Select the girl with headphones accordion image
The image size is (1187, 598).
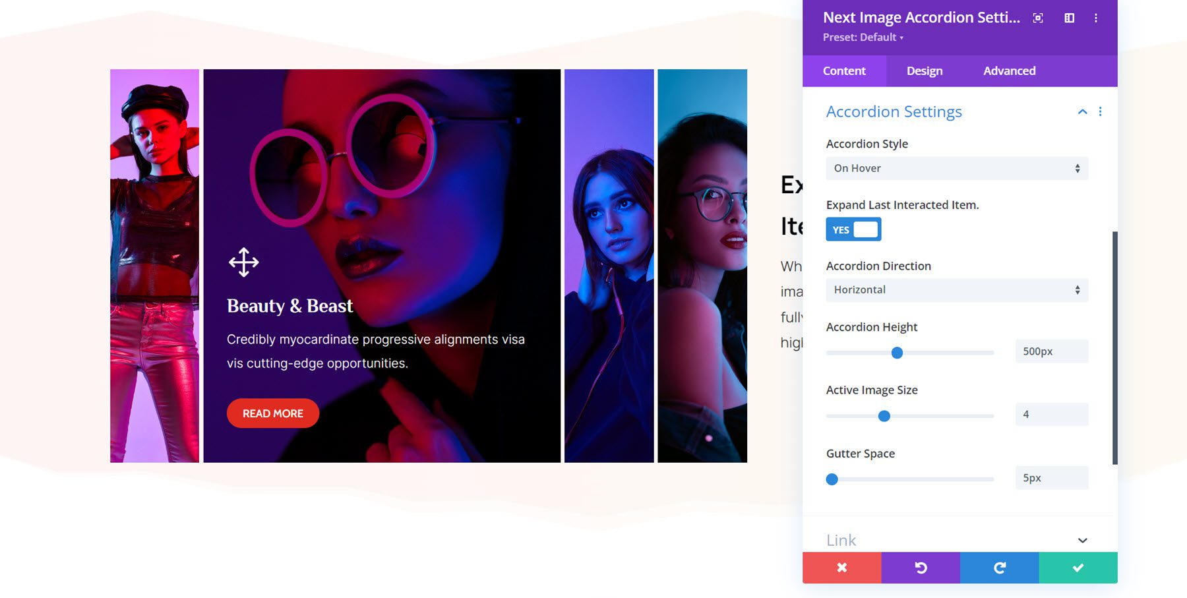pyautogui.click(x=609, y=266)
